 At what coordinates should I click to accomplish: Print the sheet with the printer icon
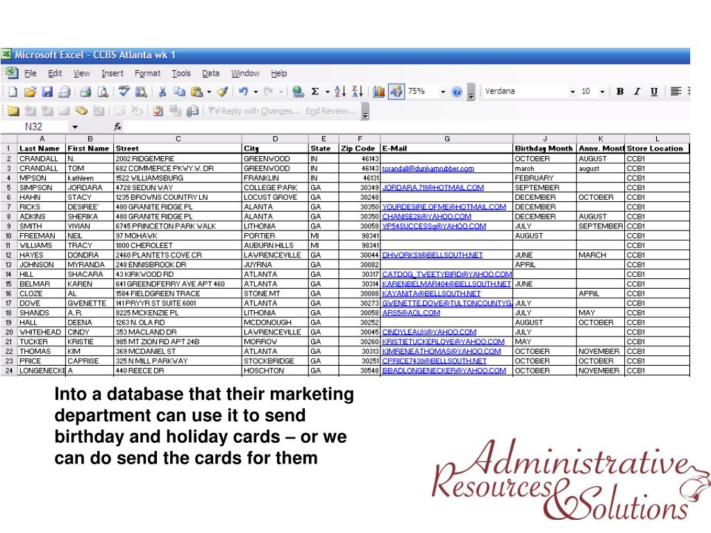click(x=85, y=92)
